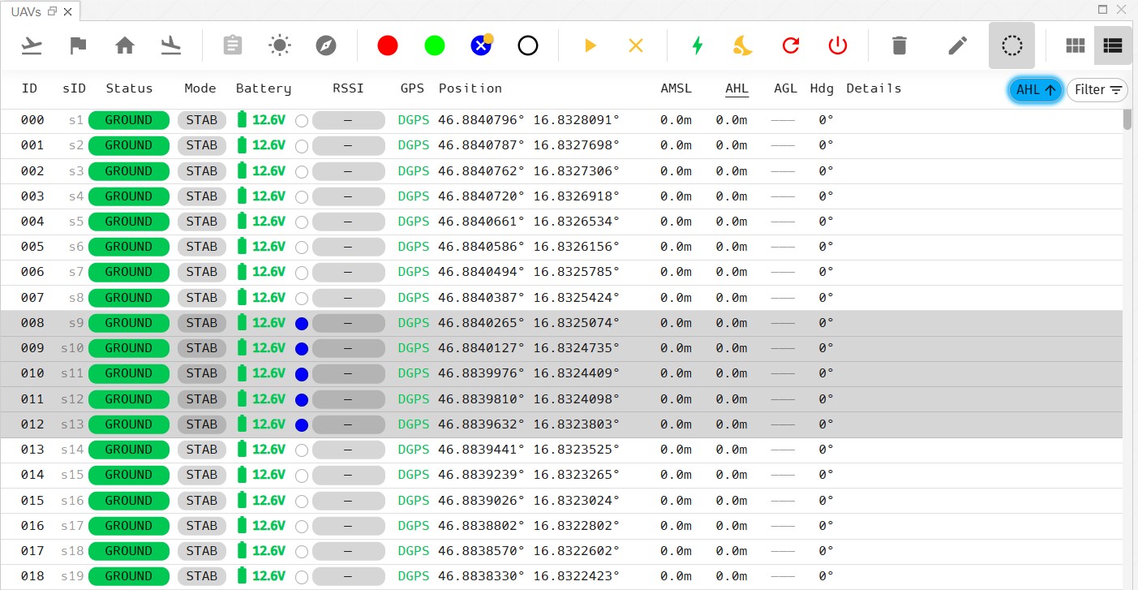Screen dimensions: 1138x590
Task: Click the landing airplane icon
Action: (x=171, y=45)
